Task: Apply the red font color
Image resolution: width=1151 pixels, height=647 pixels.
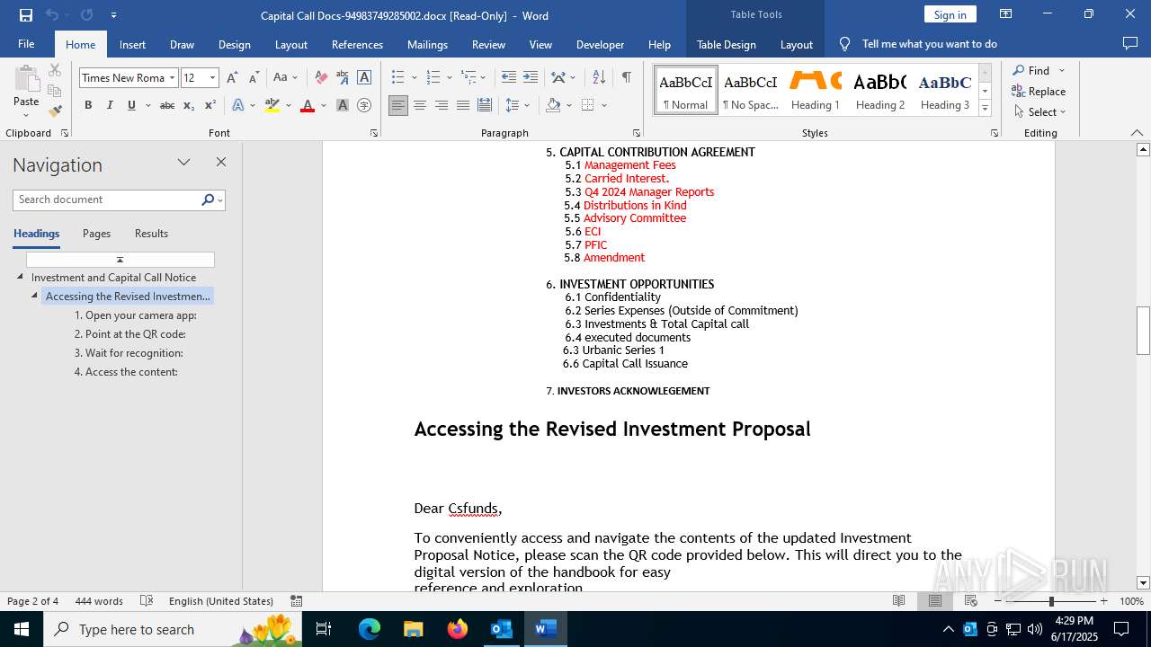Action: tap(308, 105)
